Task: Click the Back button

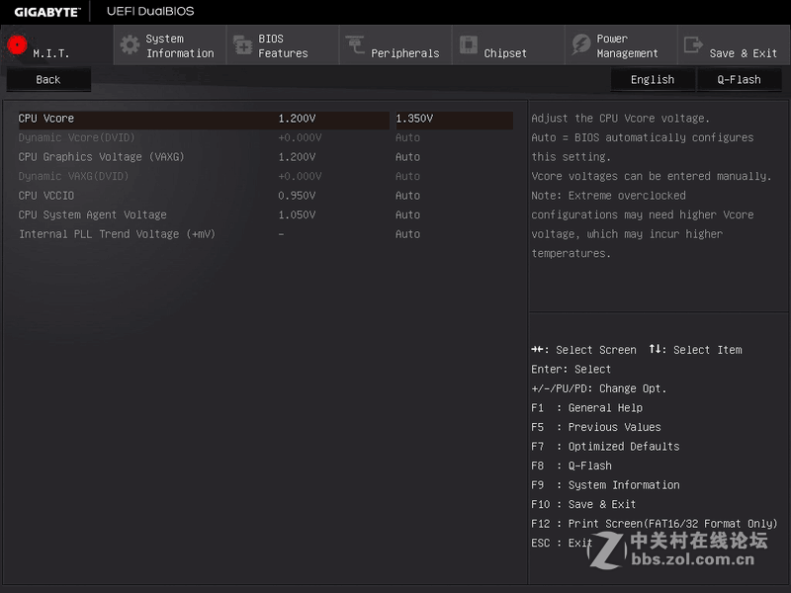Action: click(47, 79)
